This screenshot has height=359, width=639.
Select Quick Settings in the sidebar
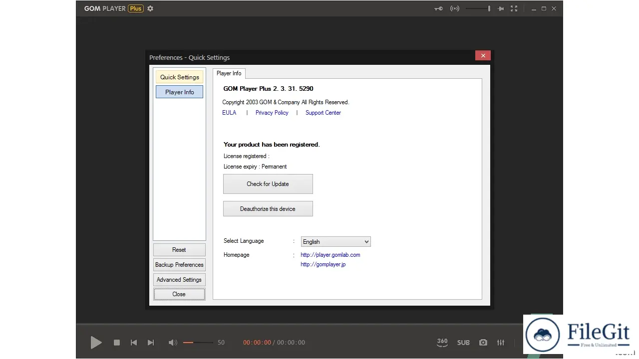tap(180, 77)
